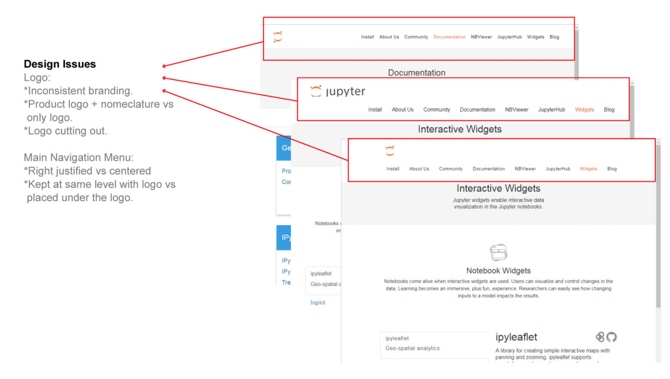Open About Us in the front window menu
Image resolution: width=670 pixels, height=379 pixels.
point(419,169)
